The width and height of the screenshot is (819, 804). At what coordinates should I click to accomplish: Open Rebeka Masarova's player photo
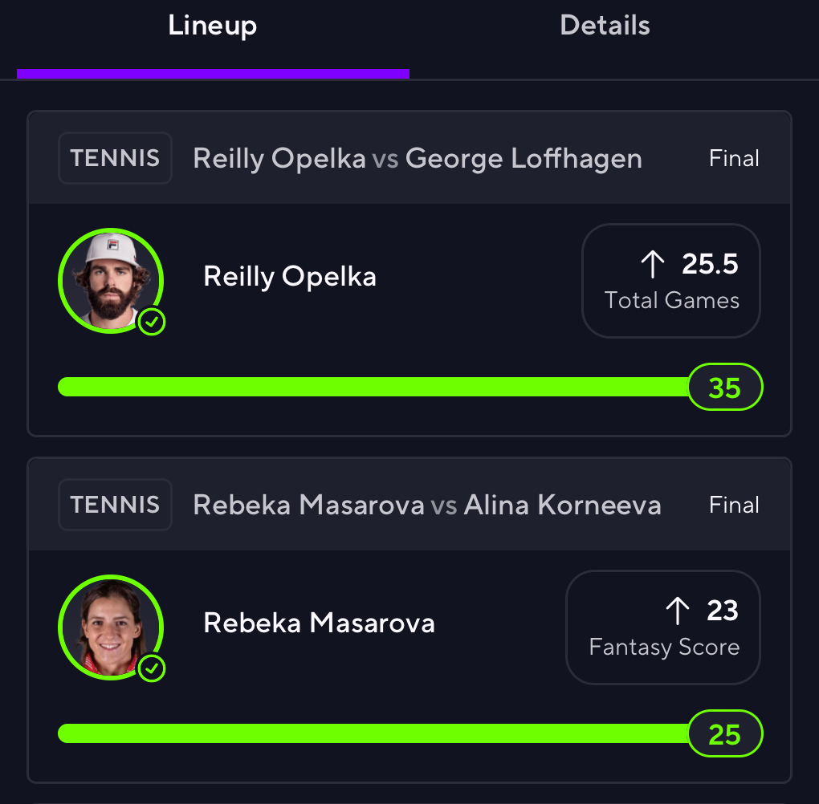point(111,627)
